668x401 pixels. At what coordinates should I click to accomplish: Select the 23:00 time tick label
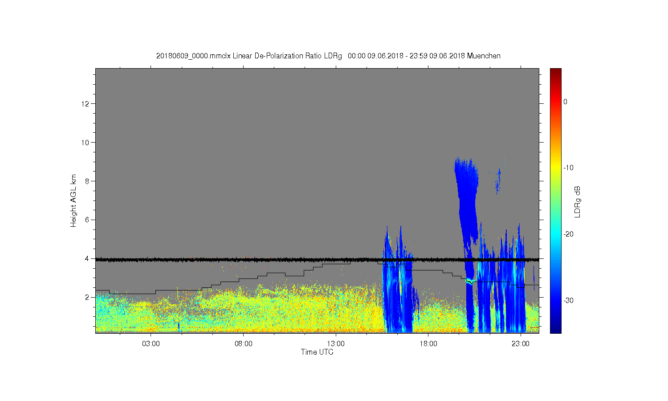[x=521, y=344]
